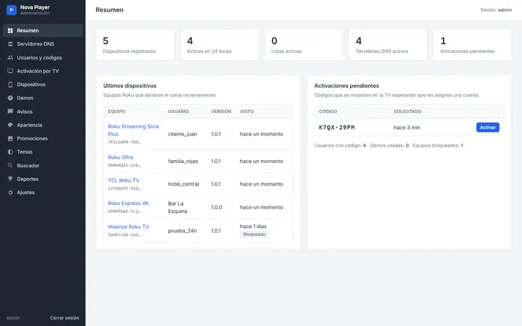Open the Promociones section
The image size is (522, 326).
(43, 138)
